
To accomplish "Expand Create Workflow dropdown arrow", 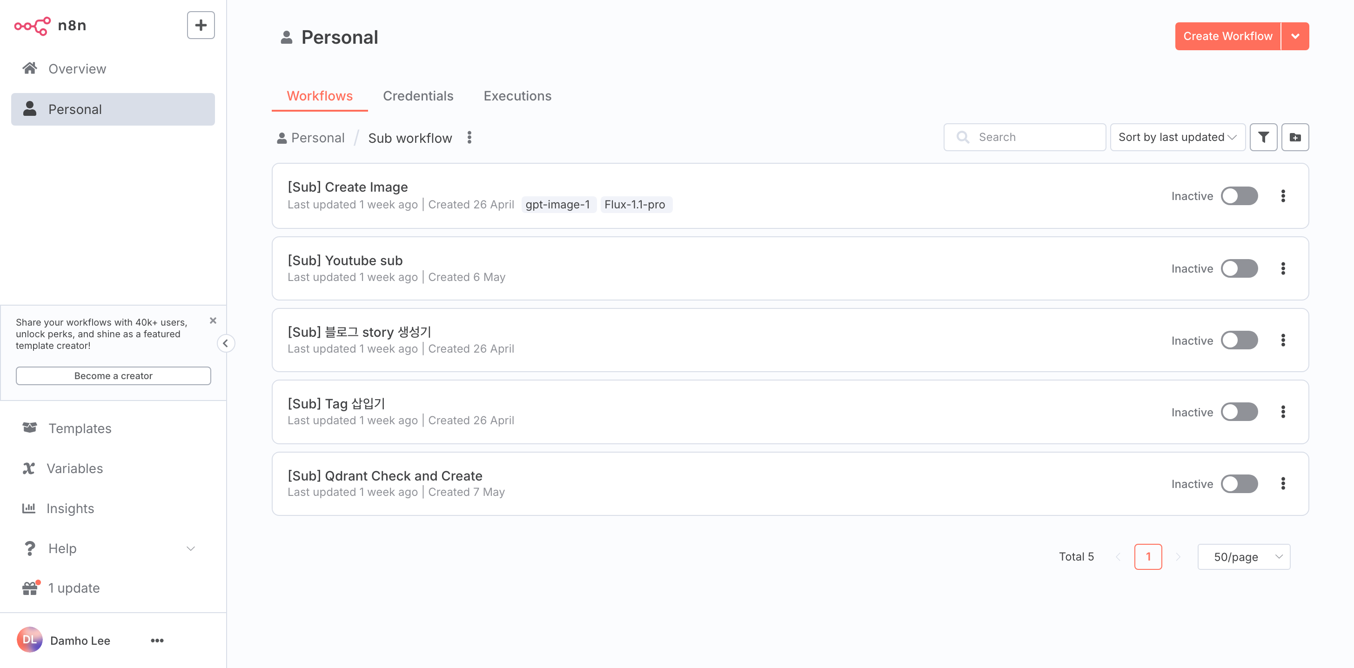I will click(1295, 36).
